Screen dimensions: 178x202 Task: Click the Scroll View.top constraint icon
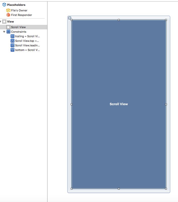[12, 41]
